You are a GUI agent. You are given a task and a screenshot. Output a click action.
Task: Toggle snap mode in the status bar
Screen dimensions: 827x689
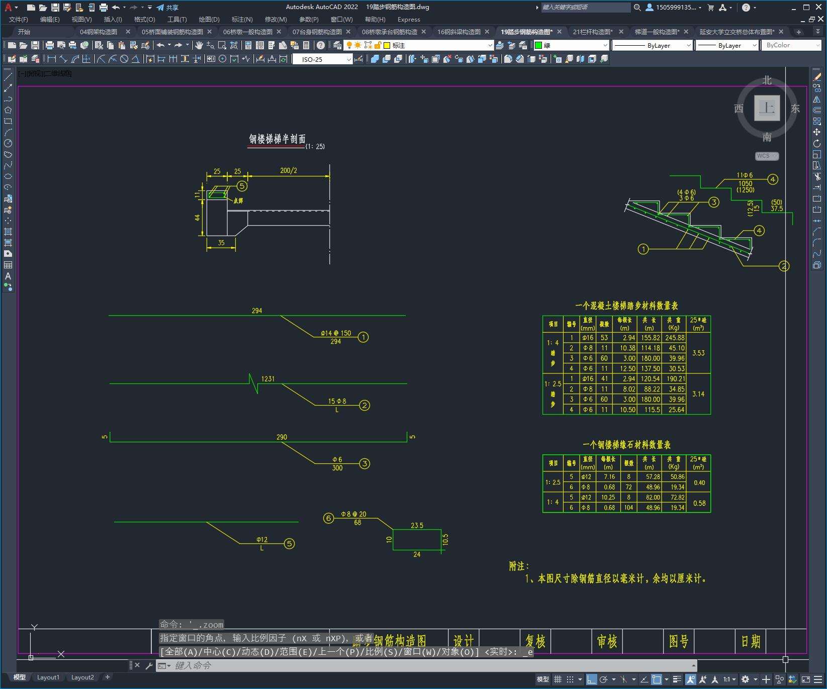click(x=570, y=679)
